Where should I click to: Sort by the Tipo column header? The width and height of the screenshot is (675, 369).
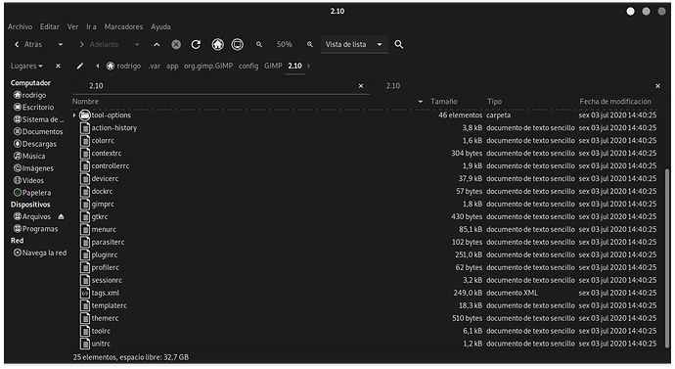tap(530, 102)
